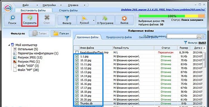Open the Undelete 360 website link
The image size is (209, 107).
163,10
